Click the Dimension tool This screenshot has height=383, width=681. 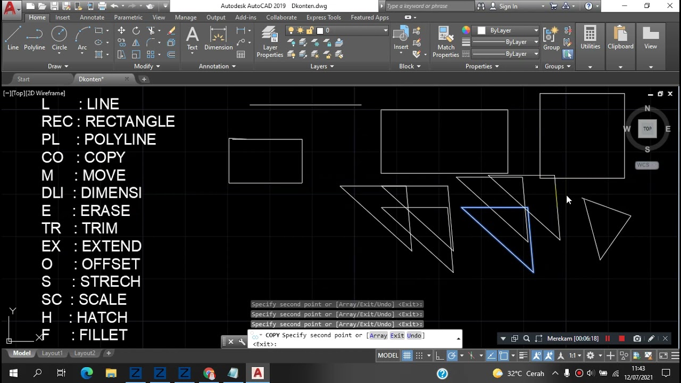pyautogui.click(x=218, y=38)
